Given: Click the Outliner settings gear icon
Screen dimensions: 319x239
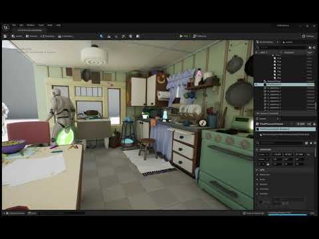Looking at the screenshot, I should point(314,47).
